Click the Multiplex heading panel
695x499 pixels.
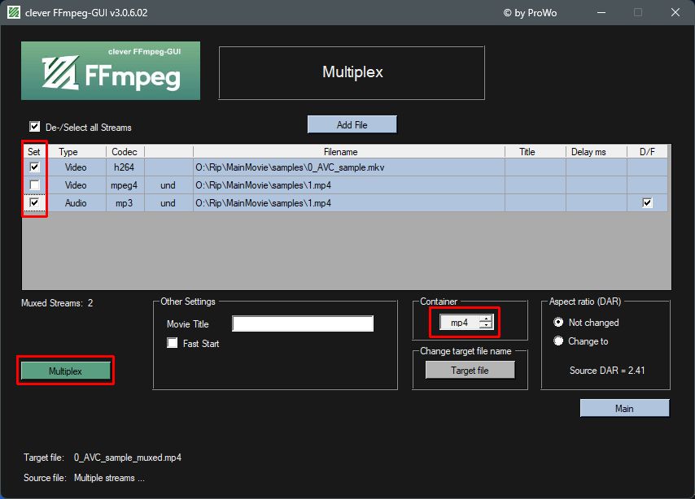(x=352, y=72)
